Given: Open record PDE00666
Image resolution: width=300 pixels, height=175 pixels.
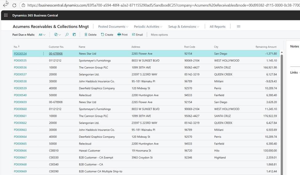Looking at the screenshot, I should pyautogui.click(x=20, y=151).
